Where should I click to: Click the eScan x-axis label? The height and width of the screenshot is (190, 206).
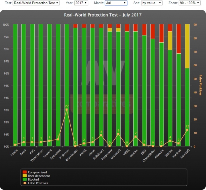click(x=92, y=153)
